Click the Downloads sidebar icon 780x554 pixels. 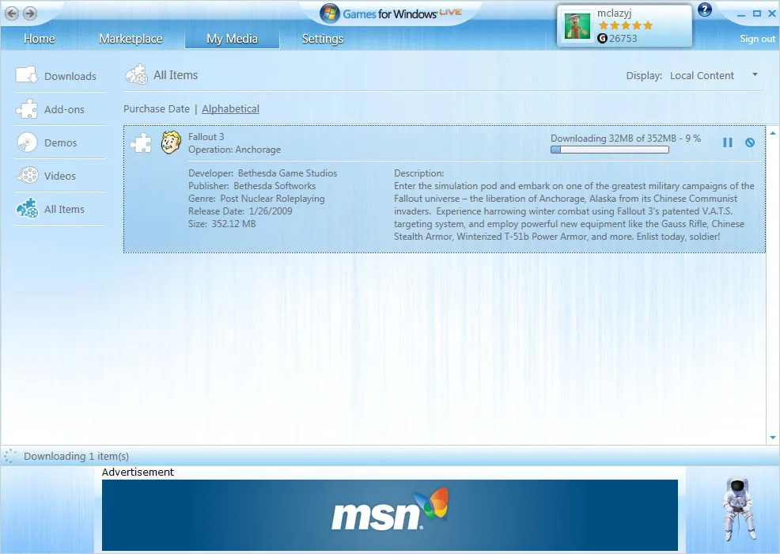click(x=26, y=76)
